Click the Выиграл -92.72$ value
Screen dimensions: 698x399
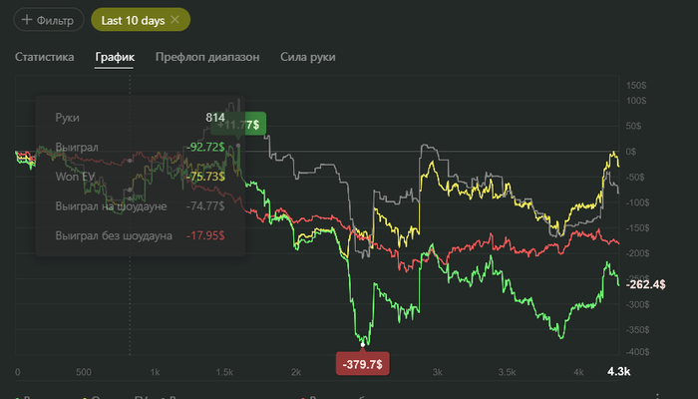pos(205,148)
